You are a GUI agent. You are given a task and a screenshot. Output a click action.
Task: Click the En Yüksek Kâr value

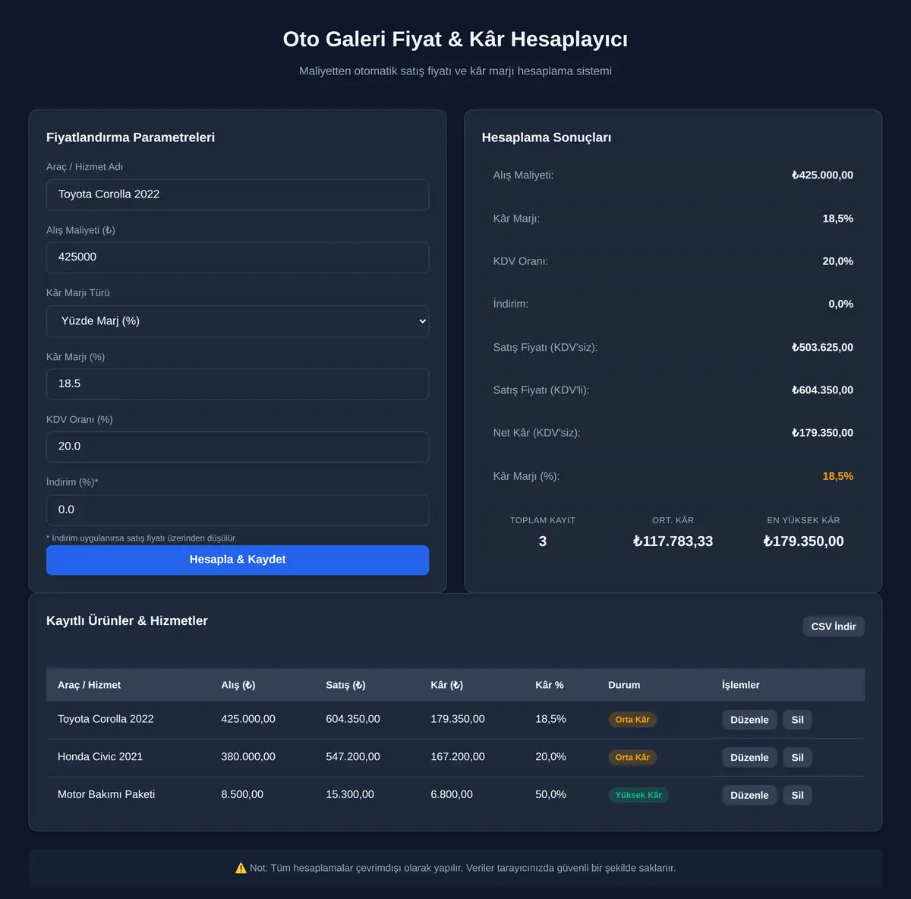coord(804,541)
